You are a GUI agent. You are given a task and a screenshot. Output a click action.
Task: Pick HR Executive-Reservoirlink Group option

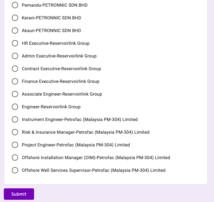point(15,43)
